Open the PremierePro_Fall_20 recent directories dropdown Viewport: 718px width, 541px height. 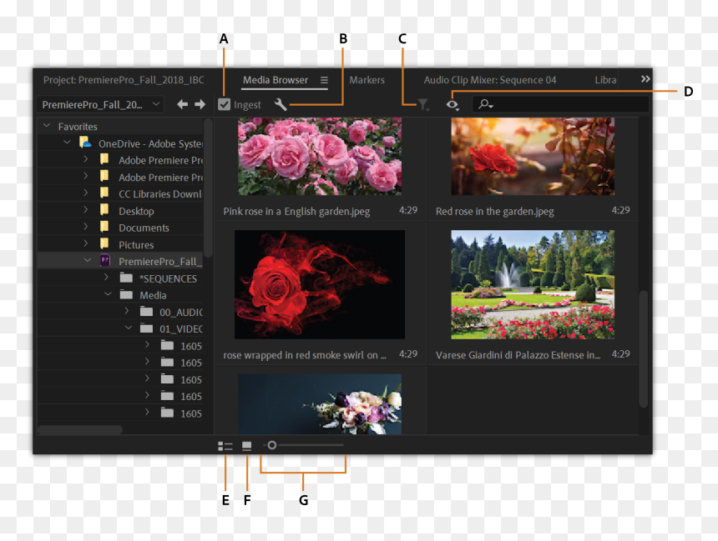(100, 105)
